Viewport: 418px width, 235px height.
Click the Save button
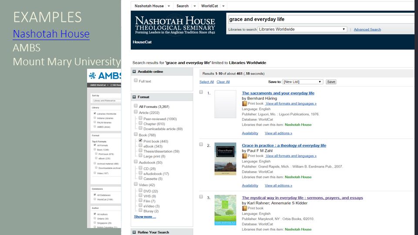pos(331,82)
